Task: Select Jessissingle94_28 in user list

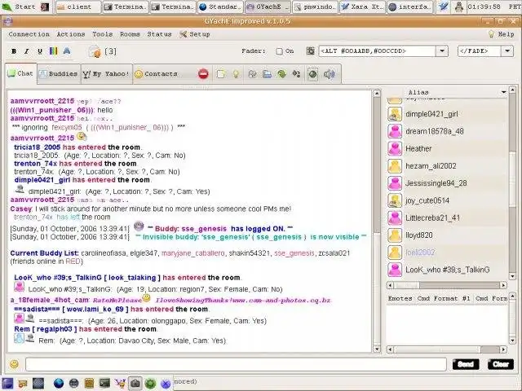Action: [446, 183]
